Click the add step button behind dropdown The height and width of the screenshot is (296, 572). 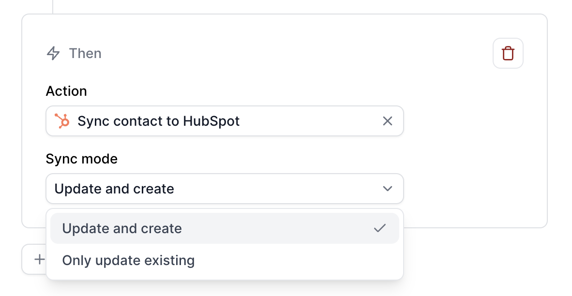[x=34, y=259]
